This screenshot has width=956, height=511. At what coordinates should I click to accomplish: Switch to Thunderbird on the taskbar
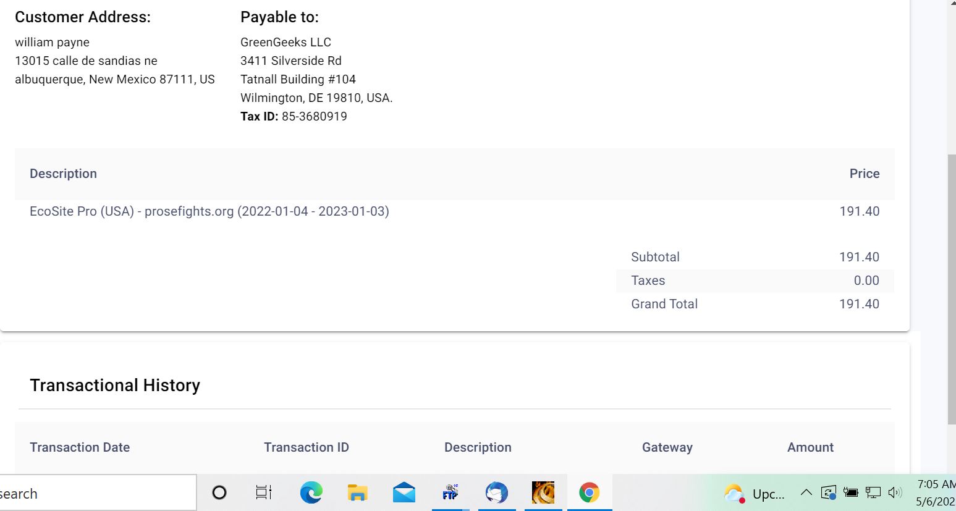point(496,492)
